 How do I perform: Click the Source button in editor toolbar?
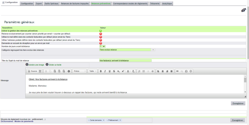tap(32, 71)
